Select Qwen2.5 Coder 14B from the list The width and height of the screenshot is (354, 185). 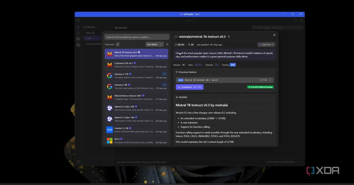point(136,119)
